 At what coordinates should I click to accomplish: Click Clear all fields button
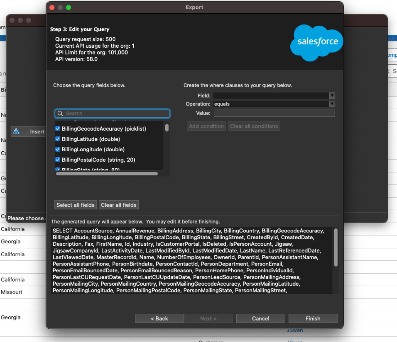[x=118, y=205]
